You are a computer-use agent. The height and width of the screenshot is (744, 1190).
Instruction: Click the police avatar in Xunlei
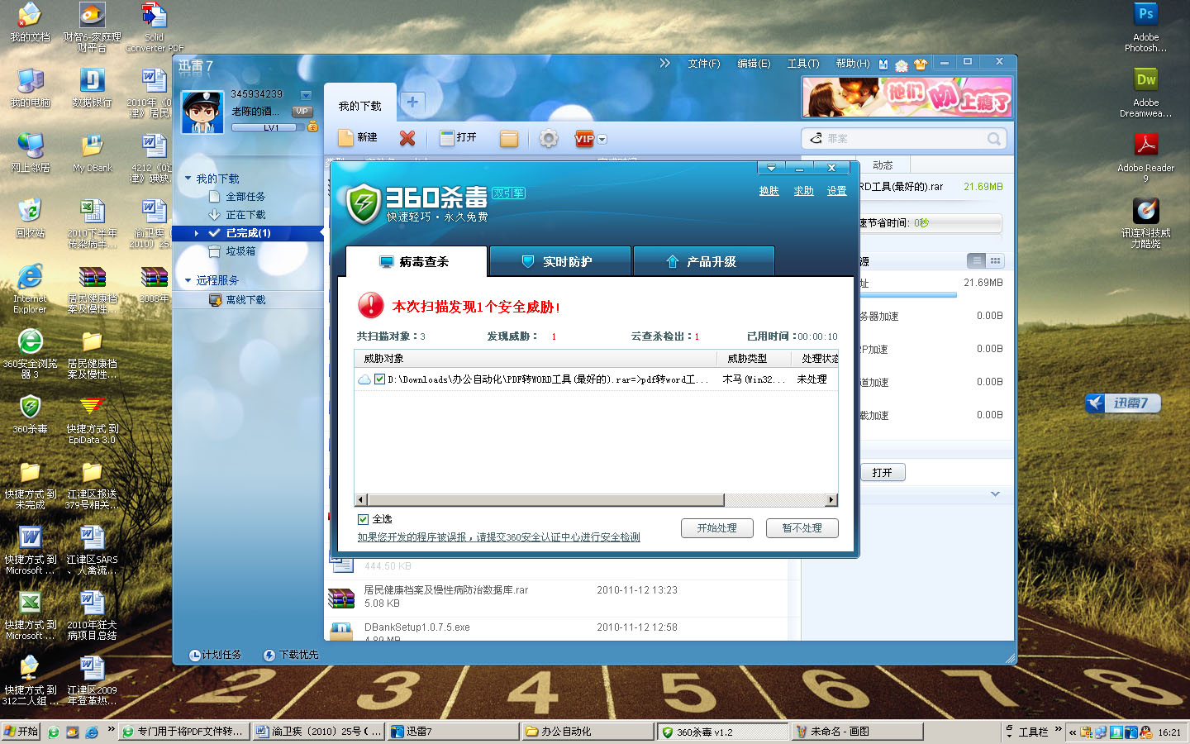202,112
